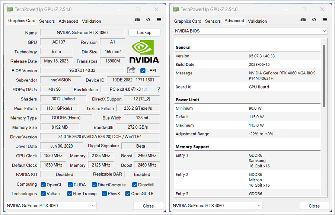Image resolution: width=335 pixels, height=215 pixels.
Task: Open the NVIDIA BIOS dropdown
Action: pyautogui.click(x=250, y=31)
